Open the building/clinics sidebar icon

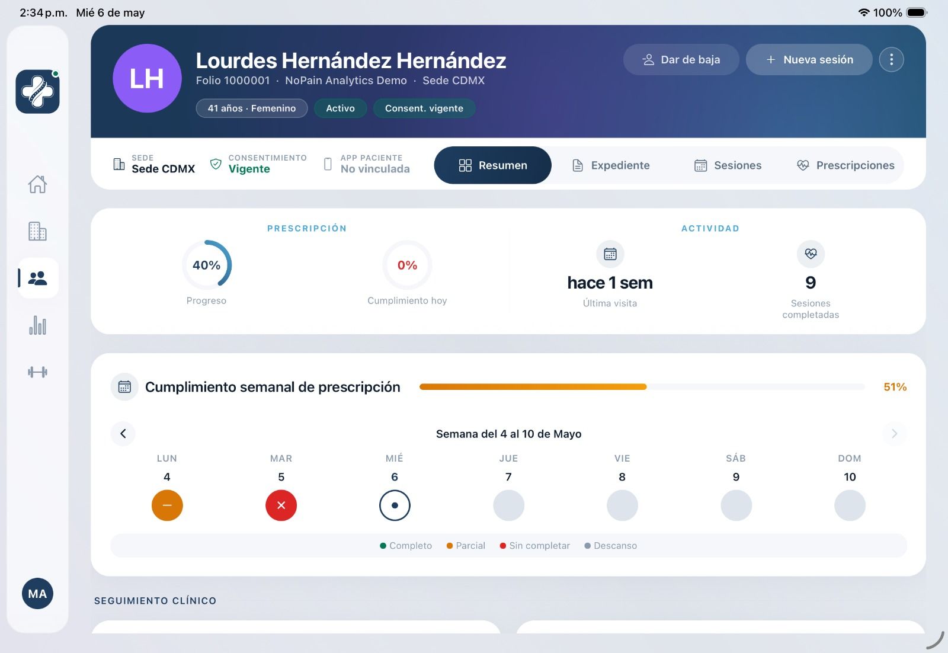(x=37, y=231)
